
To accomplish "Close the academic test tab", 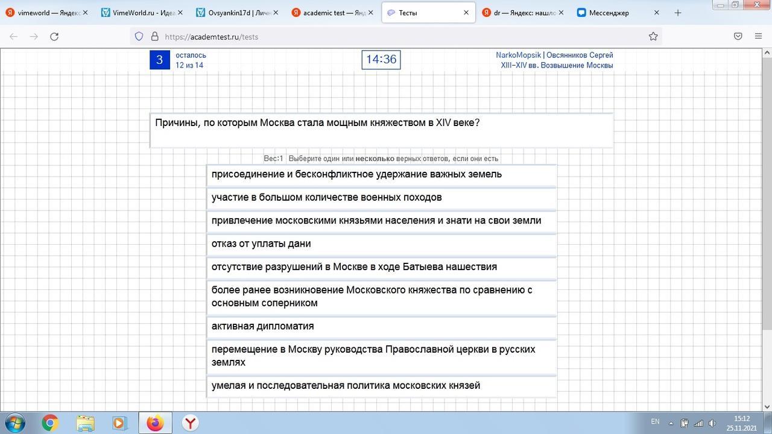I will pyautogui.click(x=370, y=13).
